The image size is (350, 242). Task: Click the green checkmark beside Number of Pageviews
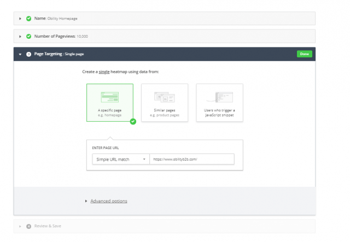point(28,36)
